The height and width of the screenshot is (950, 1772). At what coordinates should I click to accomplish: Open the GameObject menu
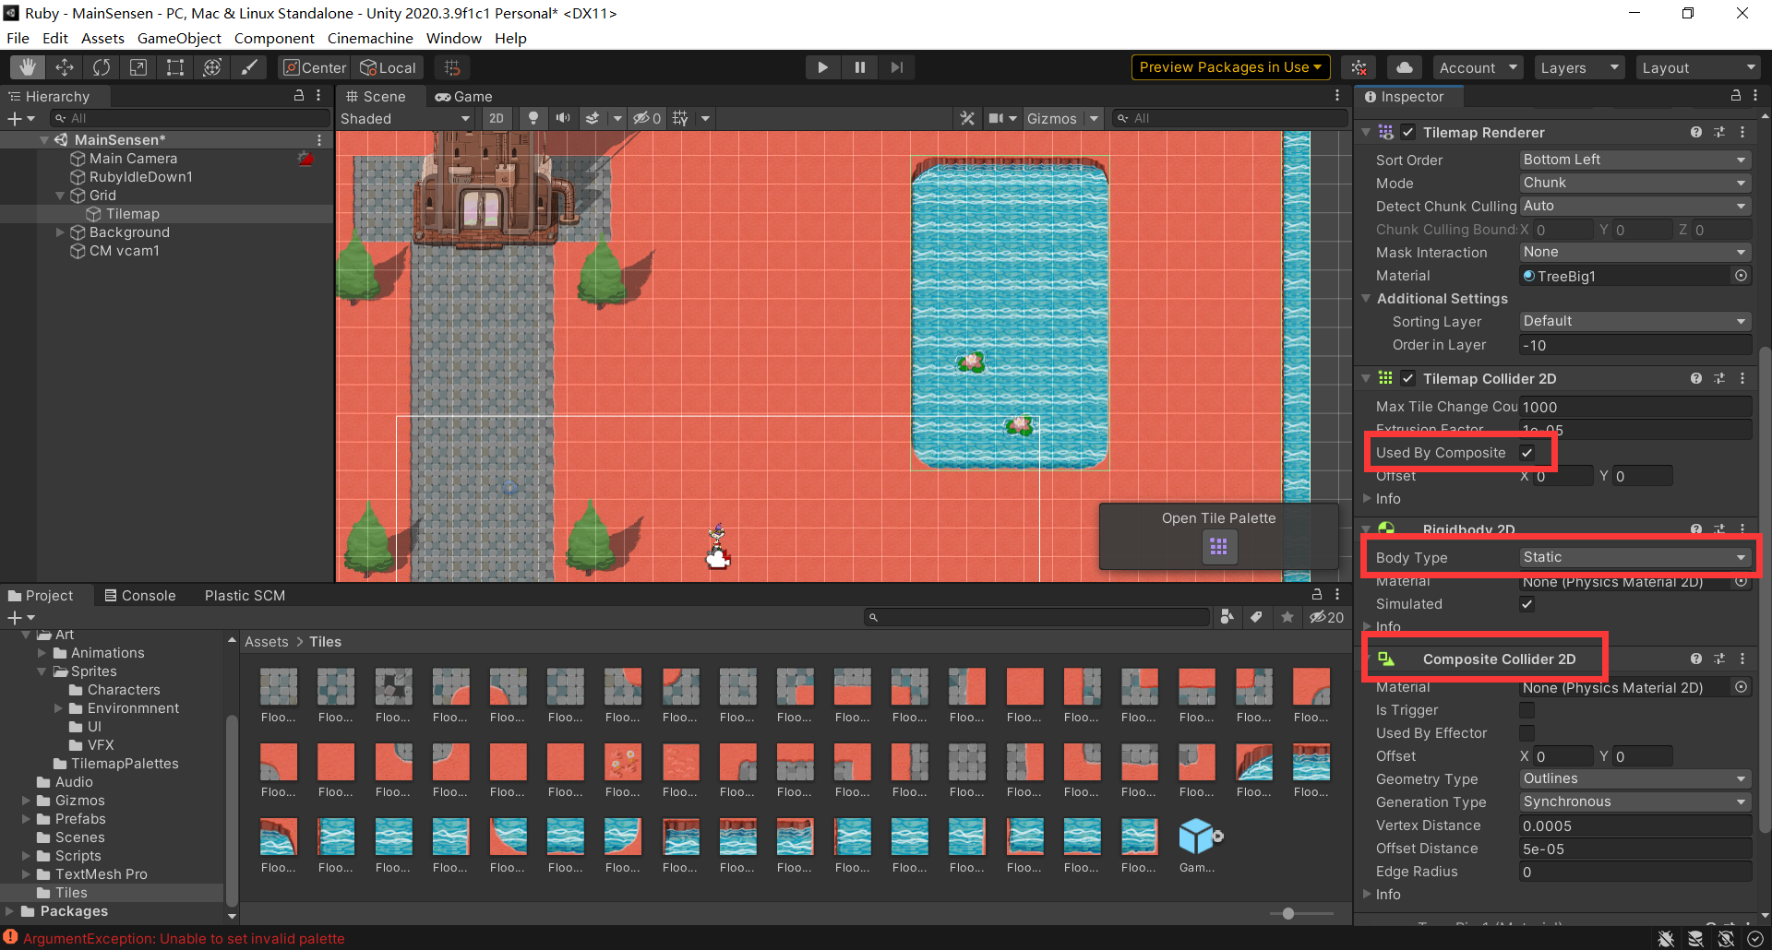[x=179, y=38]
